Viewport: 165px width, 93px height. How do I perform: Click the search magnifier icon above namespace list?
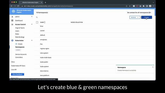pyautogui.click(x=37, y=17)
